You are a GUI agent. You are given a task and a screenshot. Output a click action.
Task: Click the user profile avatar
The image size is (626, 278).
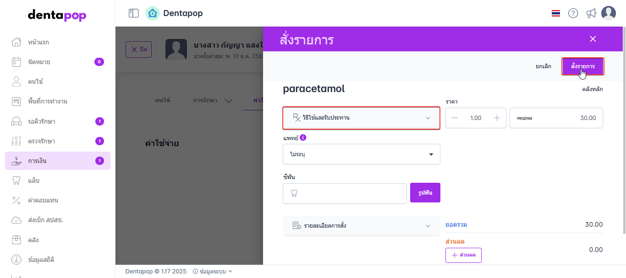pyautogui.click(x=609, y=13)
